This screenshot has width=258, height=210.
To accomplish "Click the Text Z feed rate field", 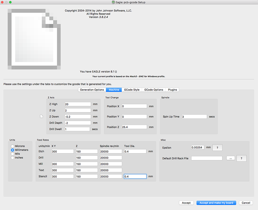I will (x=87, y=170).
